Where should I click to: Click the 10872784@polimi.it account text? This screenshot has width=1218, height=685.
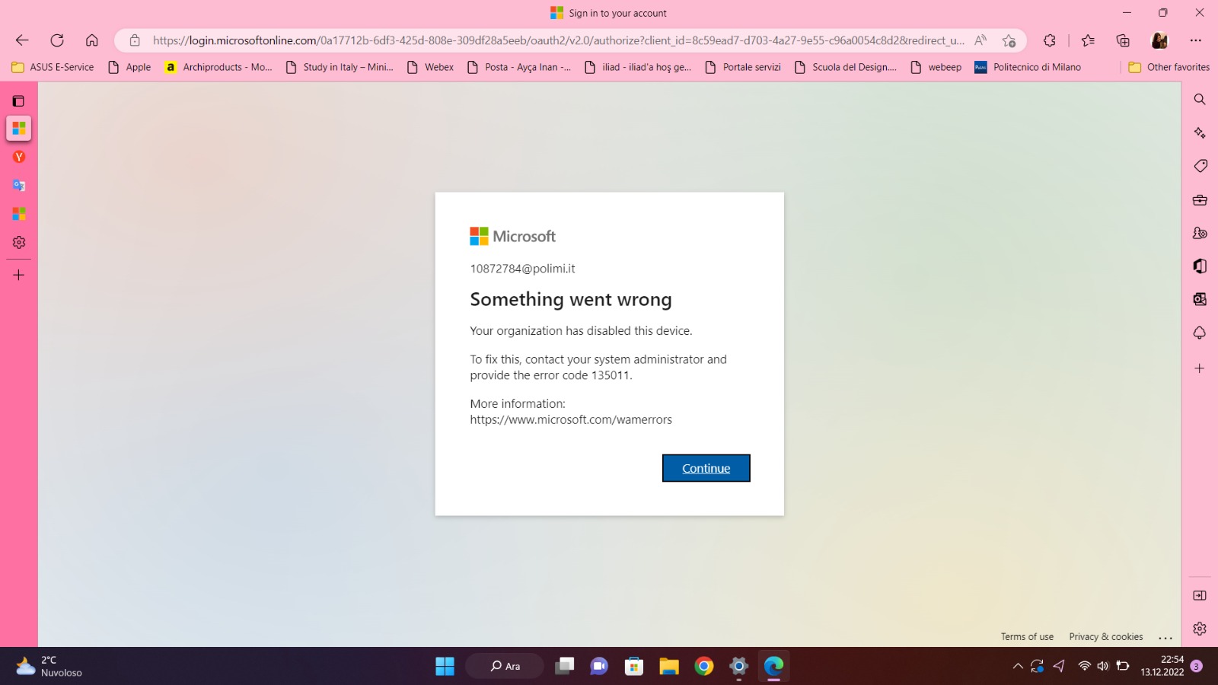[522, 269]
